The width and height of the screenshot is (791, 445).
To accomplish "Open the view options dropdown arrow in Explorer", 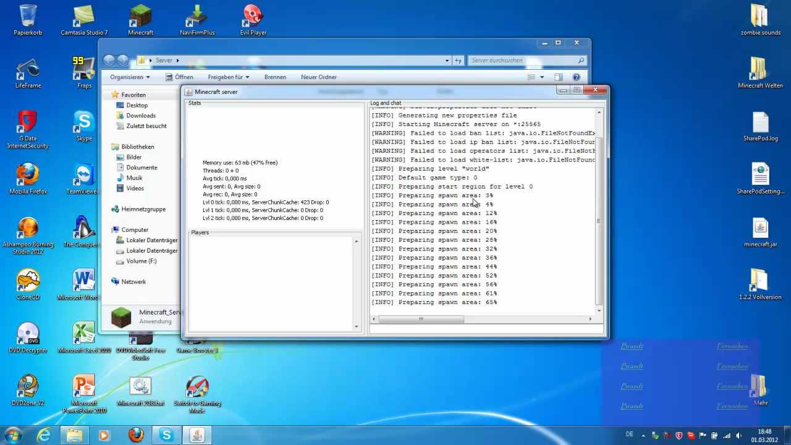I will pyautogui.click(x=542, y=77).
